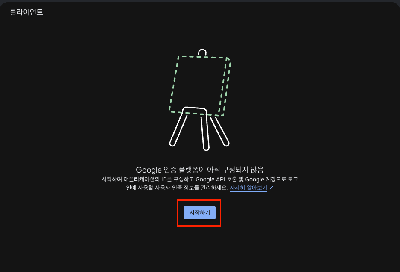Click the 시작하기 button
The width and height of the screenshot is (400, 272).
199,213
